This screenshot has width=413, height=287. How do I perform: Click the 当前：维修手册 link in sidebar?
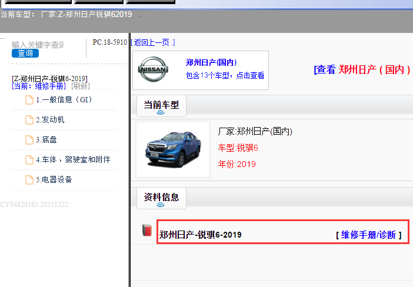tap(39, 86)
